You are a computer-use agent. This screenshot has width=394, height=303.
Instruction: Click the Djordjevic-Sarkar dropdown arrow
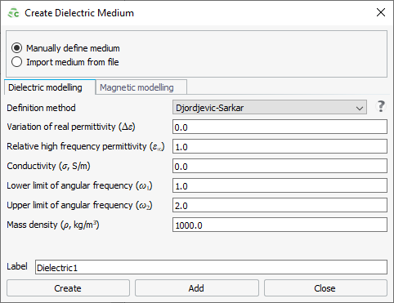point(360,108)
